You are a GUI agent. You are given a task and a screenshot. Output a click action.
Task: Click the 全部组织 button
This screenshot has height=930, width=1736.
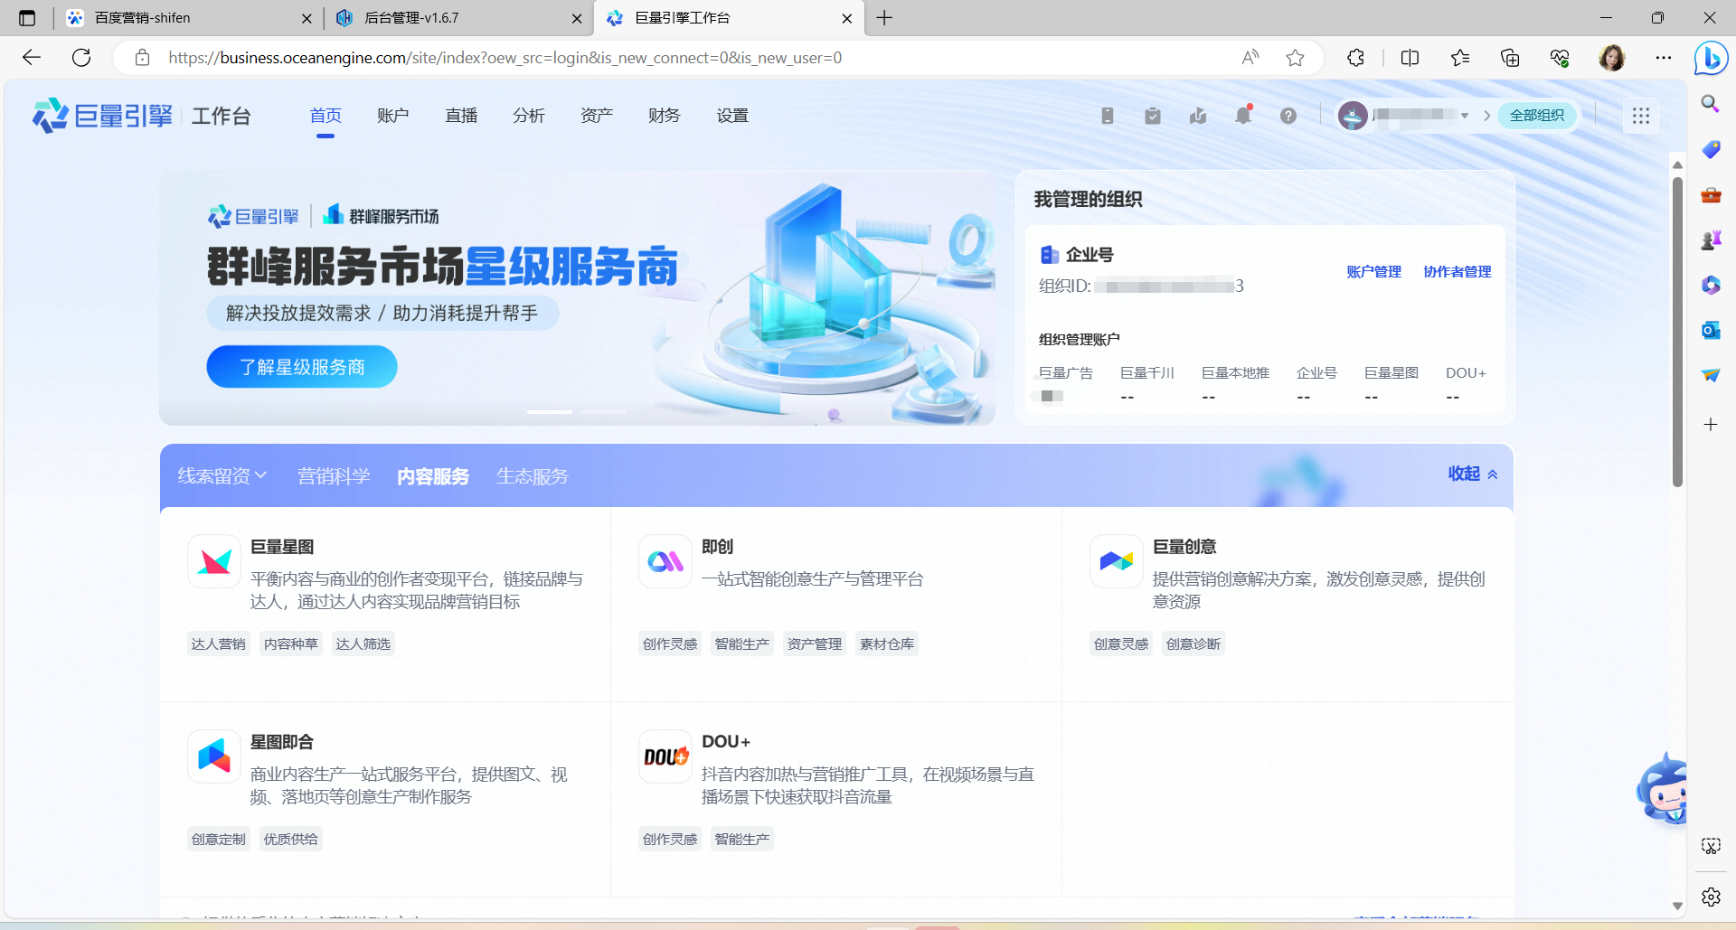[x=1537, y=116]
